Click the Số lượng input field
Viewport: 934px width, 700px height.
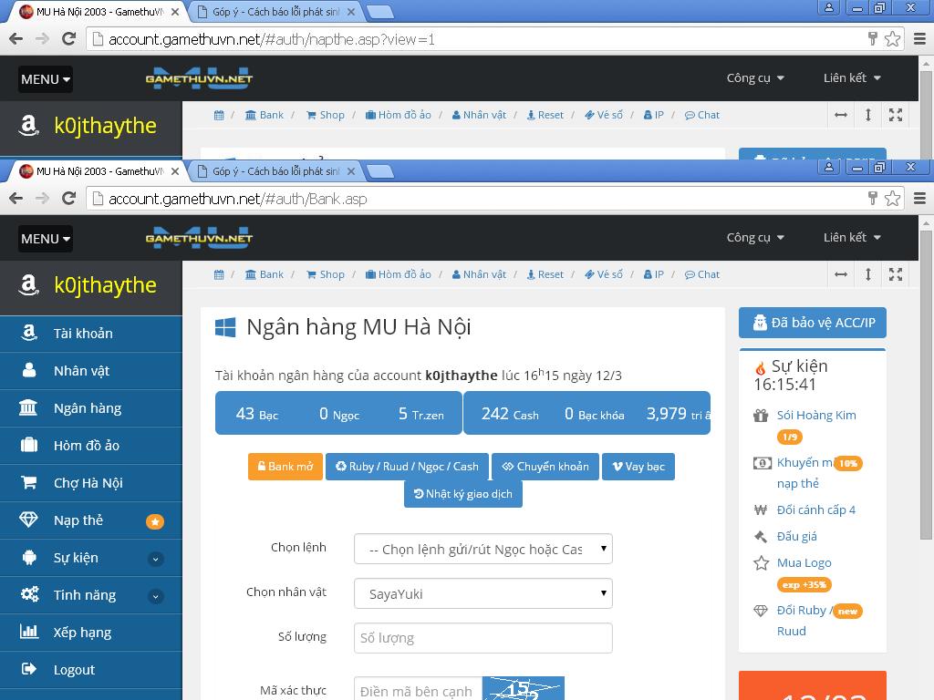483,638
